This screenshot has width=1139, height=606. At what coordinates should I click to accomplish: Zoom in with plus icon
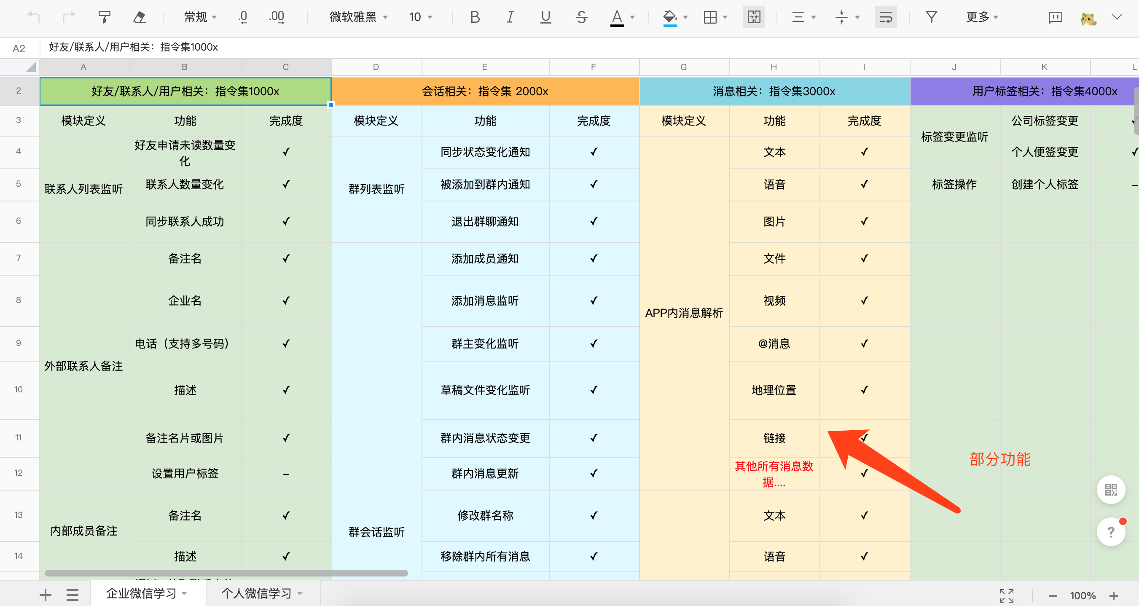point(1113,596)
